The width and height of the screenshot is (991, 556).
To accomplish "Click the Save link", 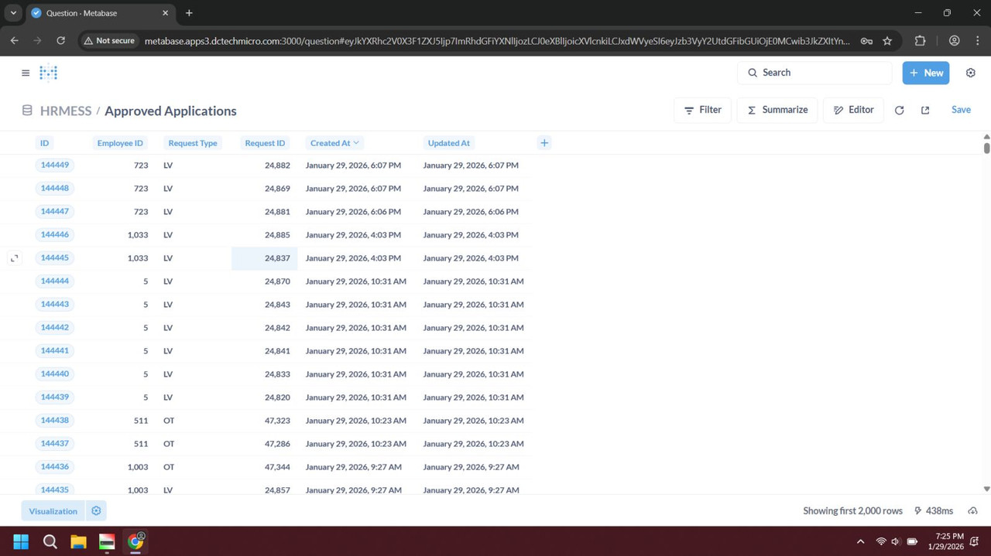I will 961,110.
